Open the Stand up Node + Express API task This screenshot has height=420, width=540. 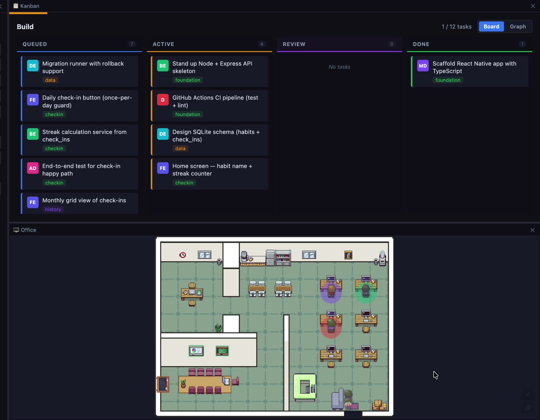(210, 71)
